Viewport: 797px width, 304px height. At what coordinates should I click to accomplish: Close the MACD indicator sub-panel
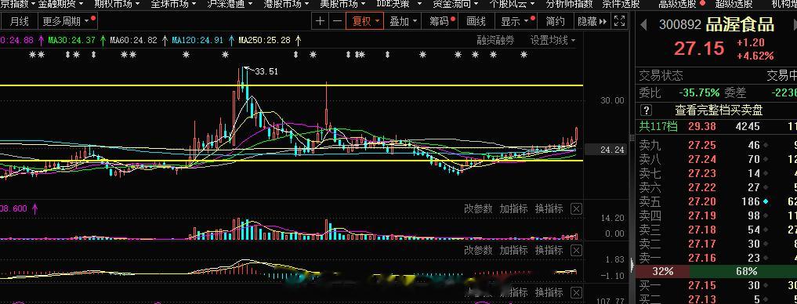pos(576,250)
